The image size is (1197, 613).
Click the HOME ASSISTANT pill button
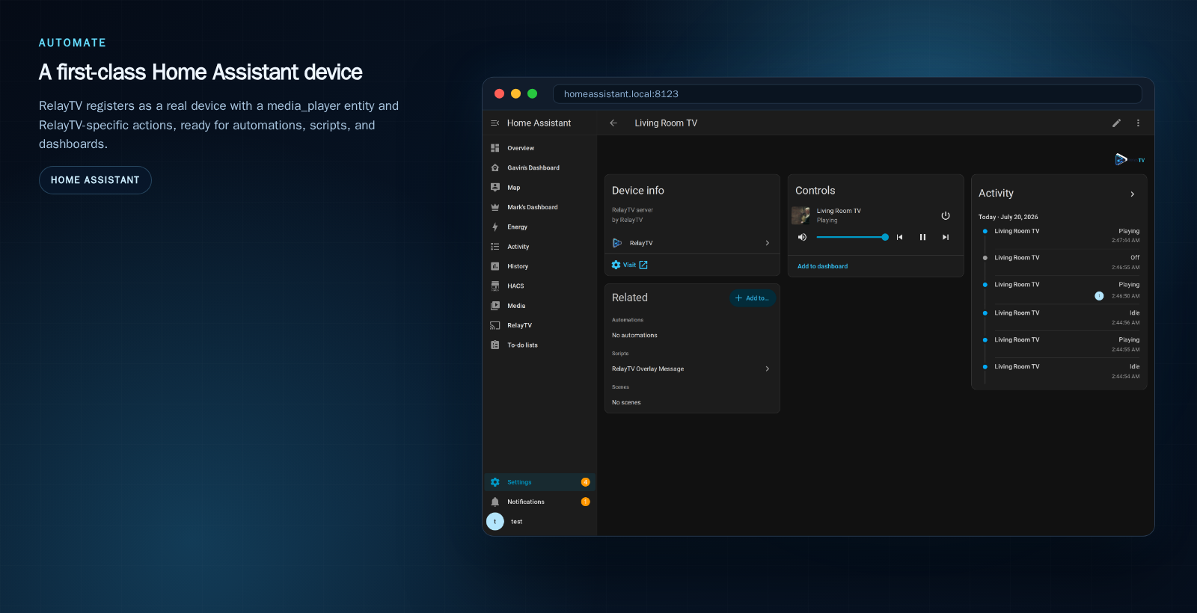95,180
